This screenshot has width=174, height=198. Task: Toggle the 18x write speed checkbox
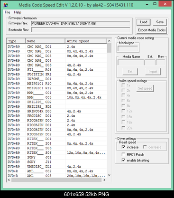click(123, 122)
